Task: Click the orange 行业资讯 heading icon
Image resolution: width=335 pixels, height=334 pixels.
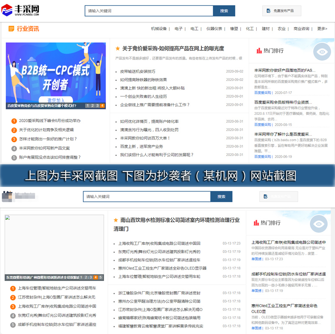Action: tap(11, 28)
